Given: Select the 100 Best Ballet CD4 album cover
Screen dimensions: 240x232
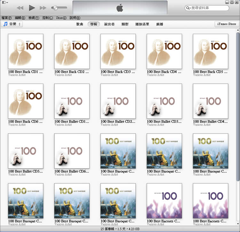Looking at the screenshot, I should pos(211,101).
